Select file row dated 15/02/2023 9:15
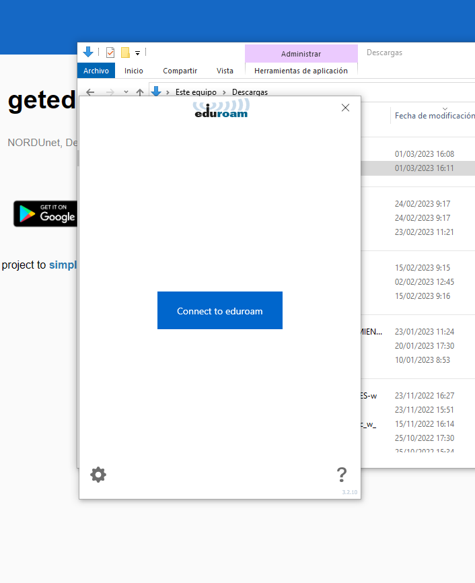 418,268
